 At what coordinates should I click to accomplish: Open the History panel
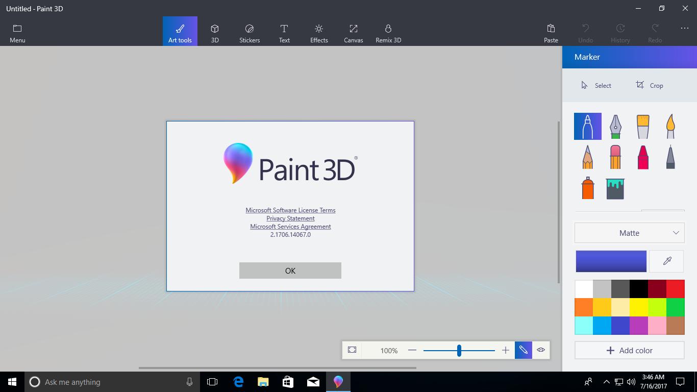620,33
